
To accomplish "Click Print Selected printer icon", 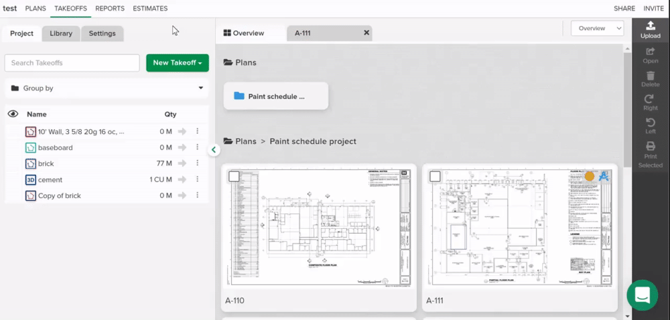I will point(651,147).
